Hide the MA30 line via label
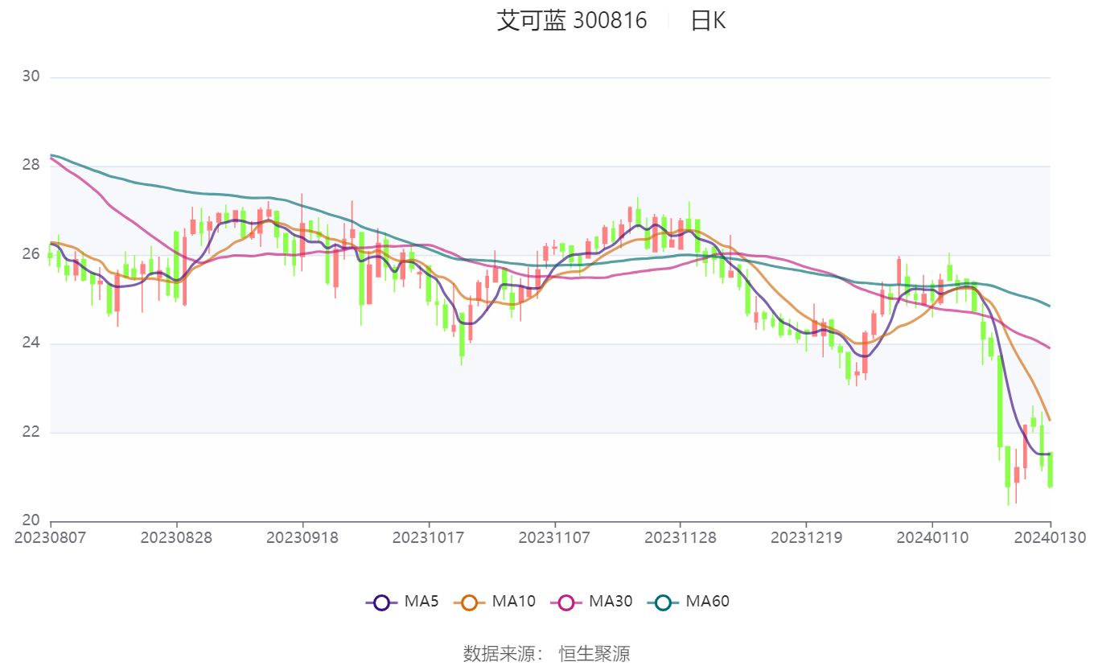Viewport: 1094px width, 666px height. point(611,601)
